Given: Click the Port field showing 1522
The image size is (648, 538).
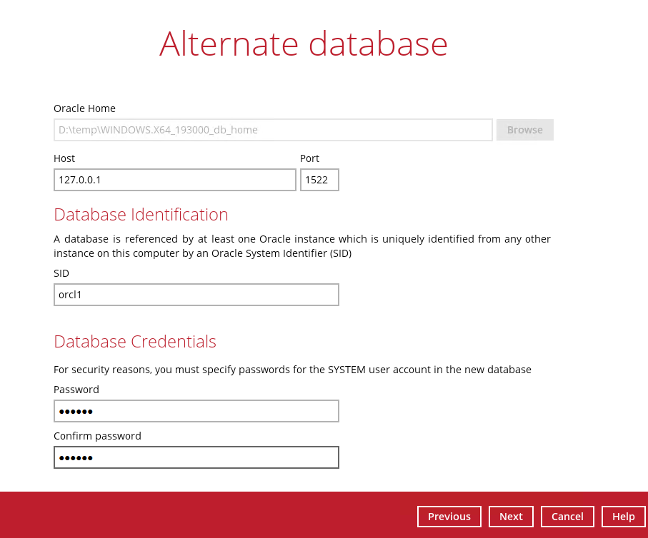Looking at the screenshot, I should 319,180.
